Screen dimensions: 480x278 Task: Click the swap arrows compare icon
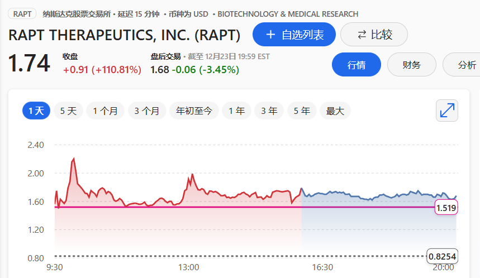pyautogui.click(x=362, y=35)
